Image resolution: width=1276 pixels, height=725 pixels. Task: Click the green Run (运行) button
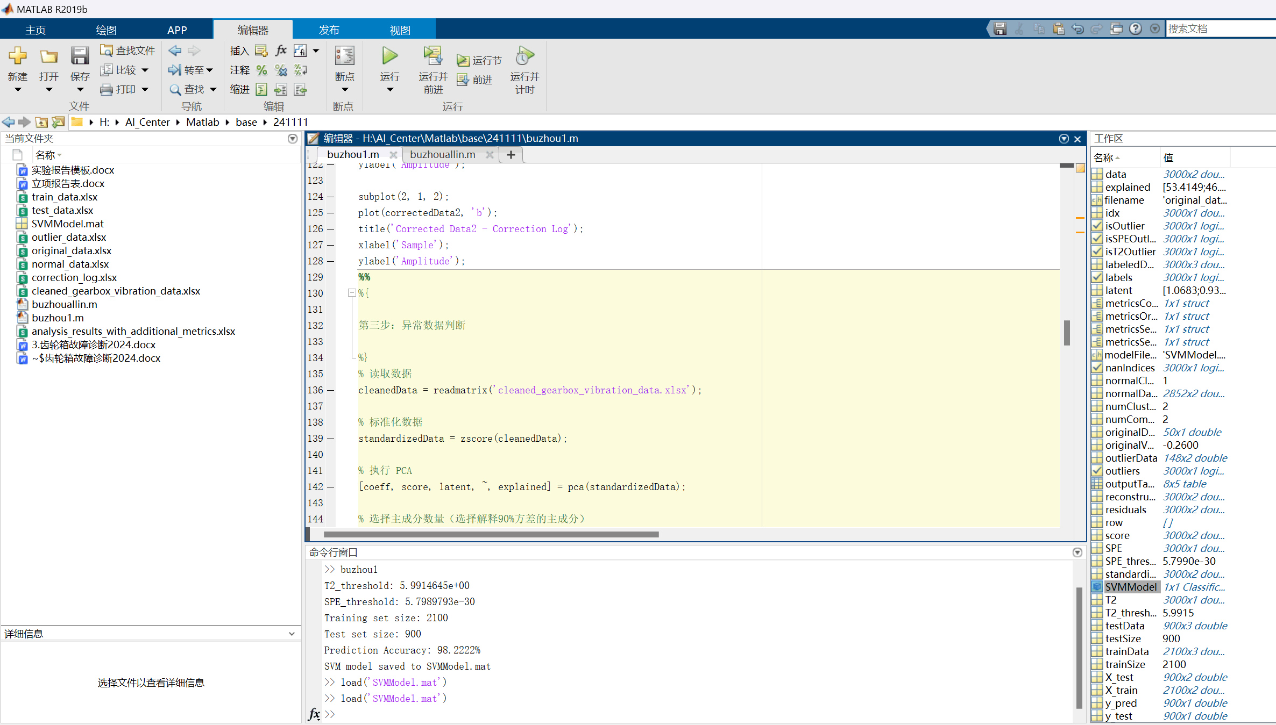390,56
